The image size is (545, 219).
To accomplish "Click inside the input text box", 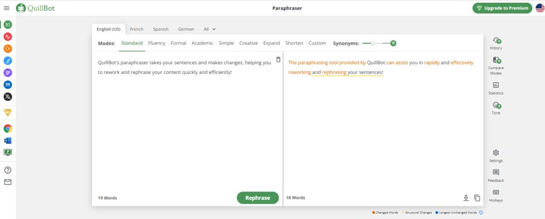I will [x=187, y=122].
